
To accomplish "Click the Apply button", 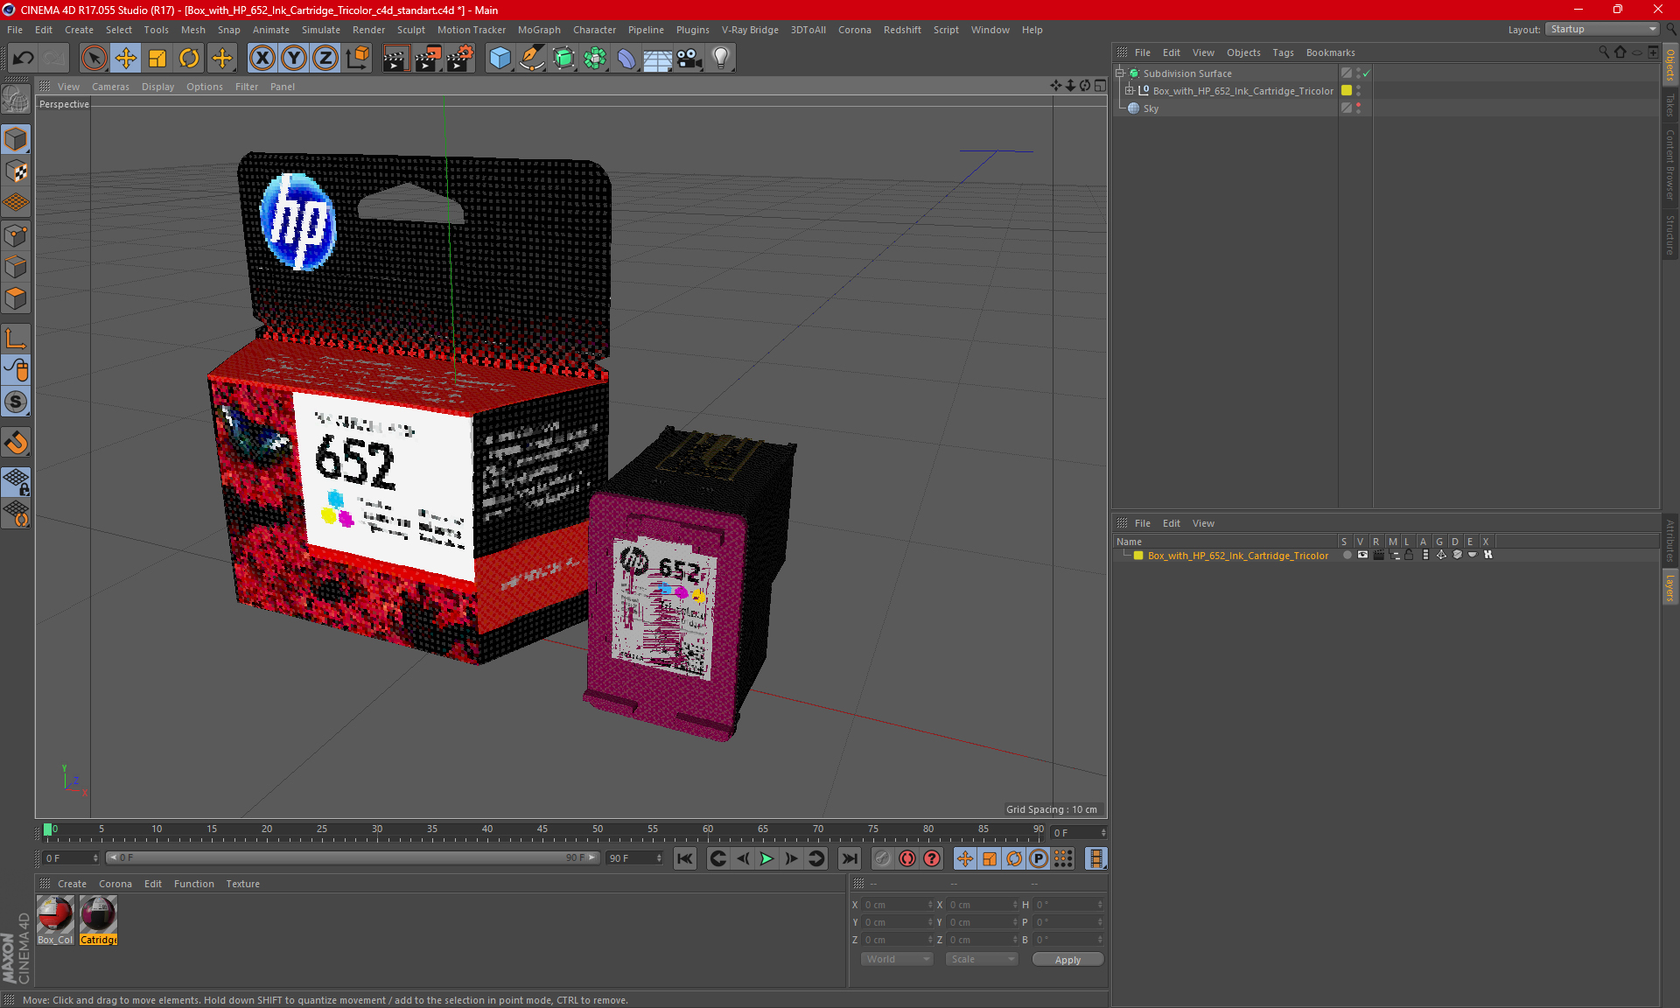I will pos(1067,960).
